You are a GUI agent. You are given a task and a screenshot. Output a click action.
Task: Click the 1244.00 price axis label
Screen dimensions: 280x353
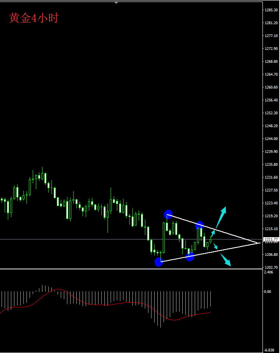click(x=271, y=139)
